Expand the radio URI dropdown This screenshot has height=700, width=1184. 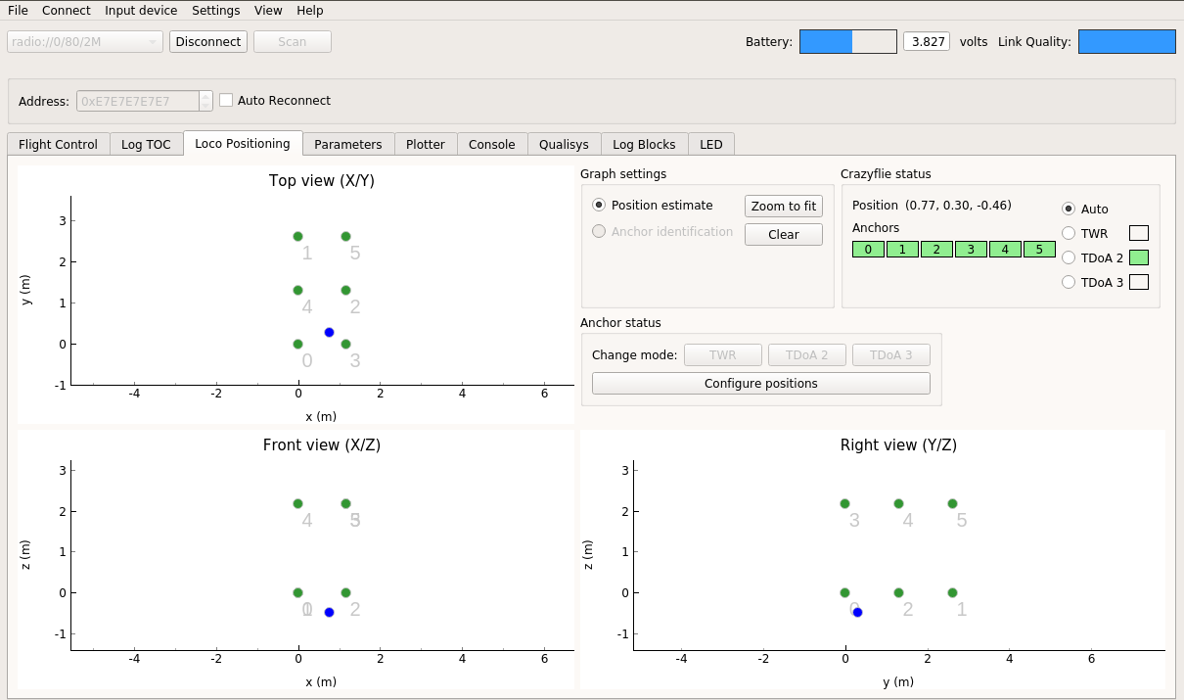(x=85, y=41)
